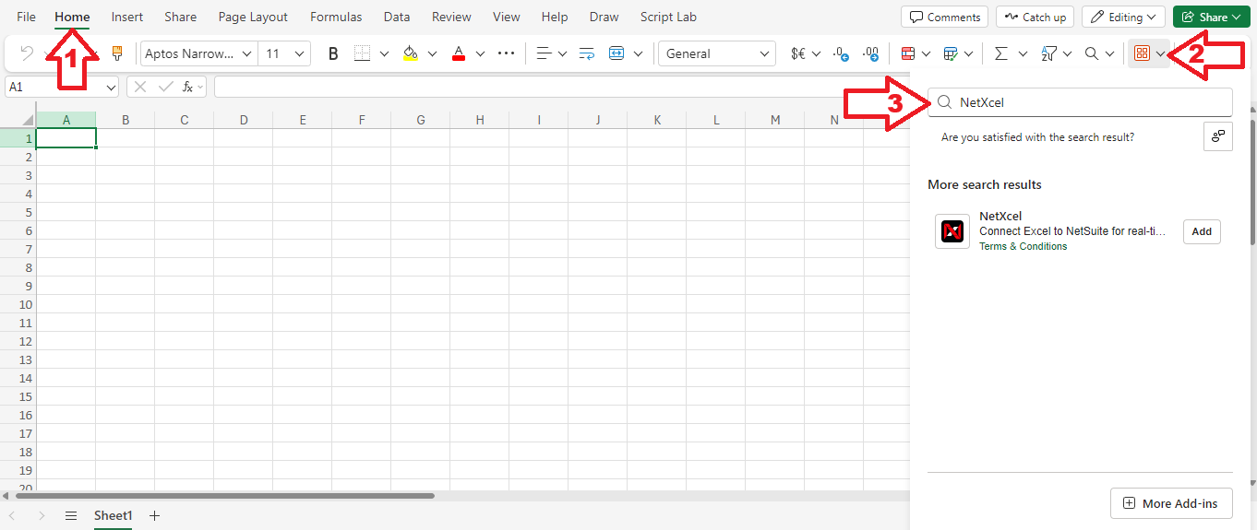Switch to the Data tab

click(x=397, y=17)
